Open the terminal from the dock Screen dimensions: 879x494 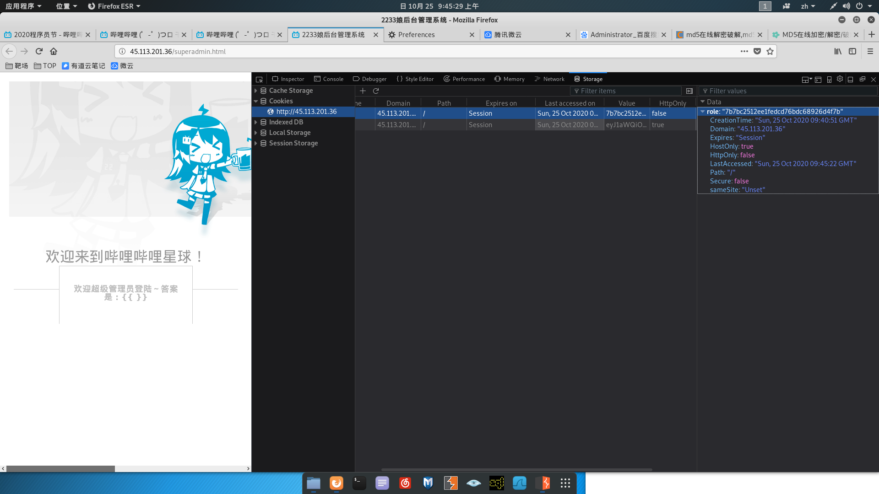tap(359, 483)
